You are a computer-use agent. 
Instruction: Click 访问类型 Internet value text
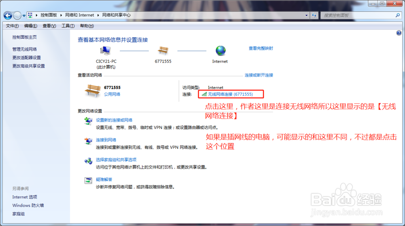click(x=215, y=88)
